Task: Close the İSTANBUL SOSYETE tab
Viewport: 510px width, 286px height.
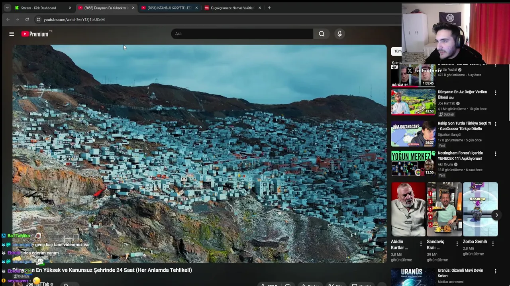Action: click(x=196, y=8)
